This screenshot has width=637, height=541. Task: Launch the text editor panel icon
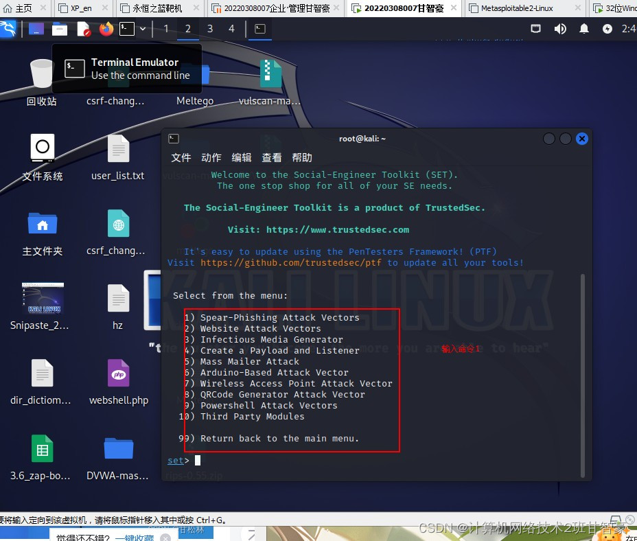tap(83, 29)
